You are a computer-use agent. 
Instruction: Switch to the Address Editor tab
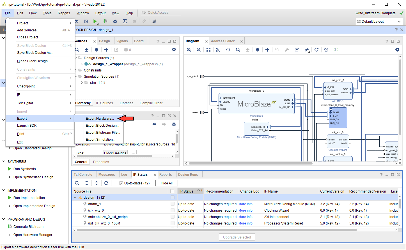coord(223,41)
